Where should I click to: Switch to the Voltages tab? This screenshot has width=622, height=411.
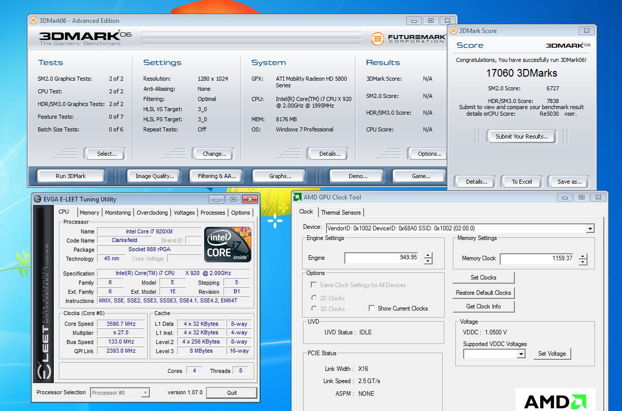(184, 213)
